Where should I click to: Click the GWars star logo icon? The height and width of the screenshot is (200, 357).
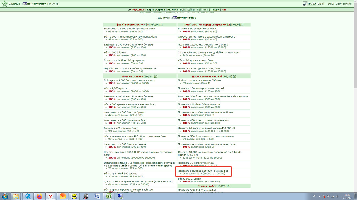click(x=4, y=4)
